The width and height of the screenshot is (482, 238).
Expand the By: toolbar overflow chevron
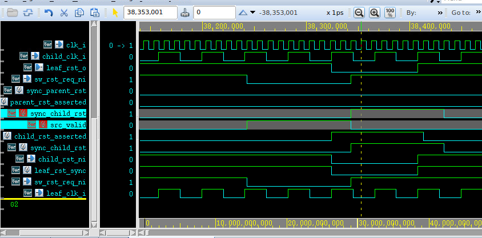pos(440,13)
